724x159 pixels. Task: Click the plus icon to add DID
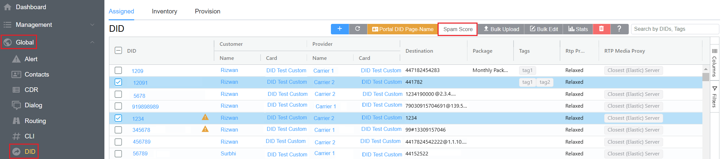340,29
